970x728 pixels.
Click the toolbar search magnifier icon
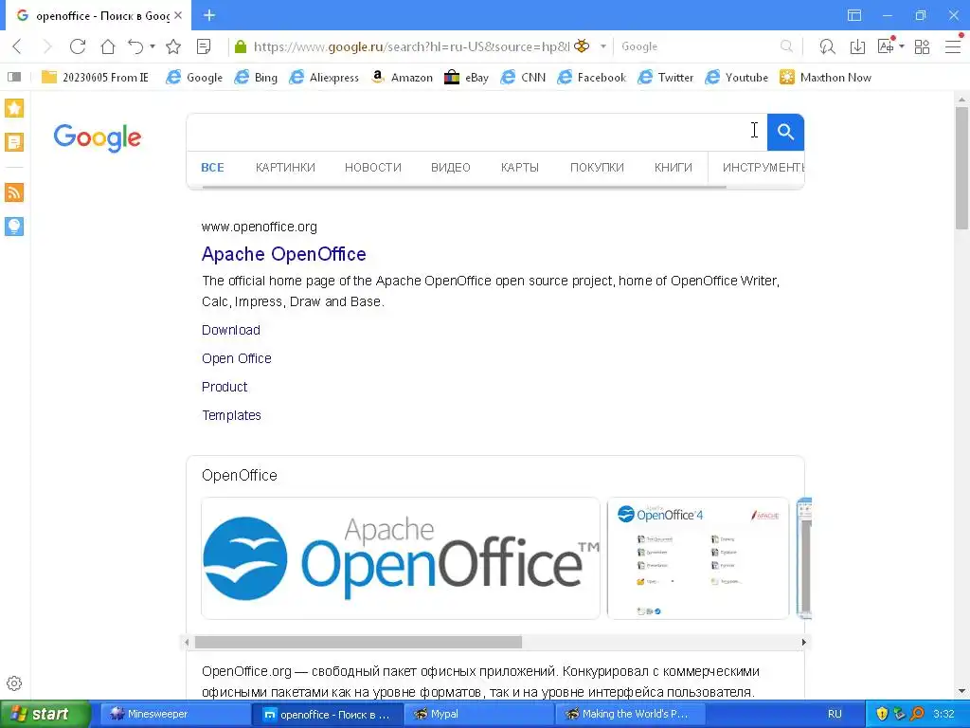(786, 46)
